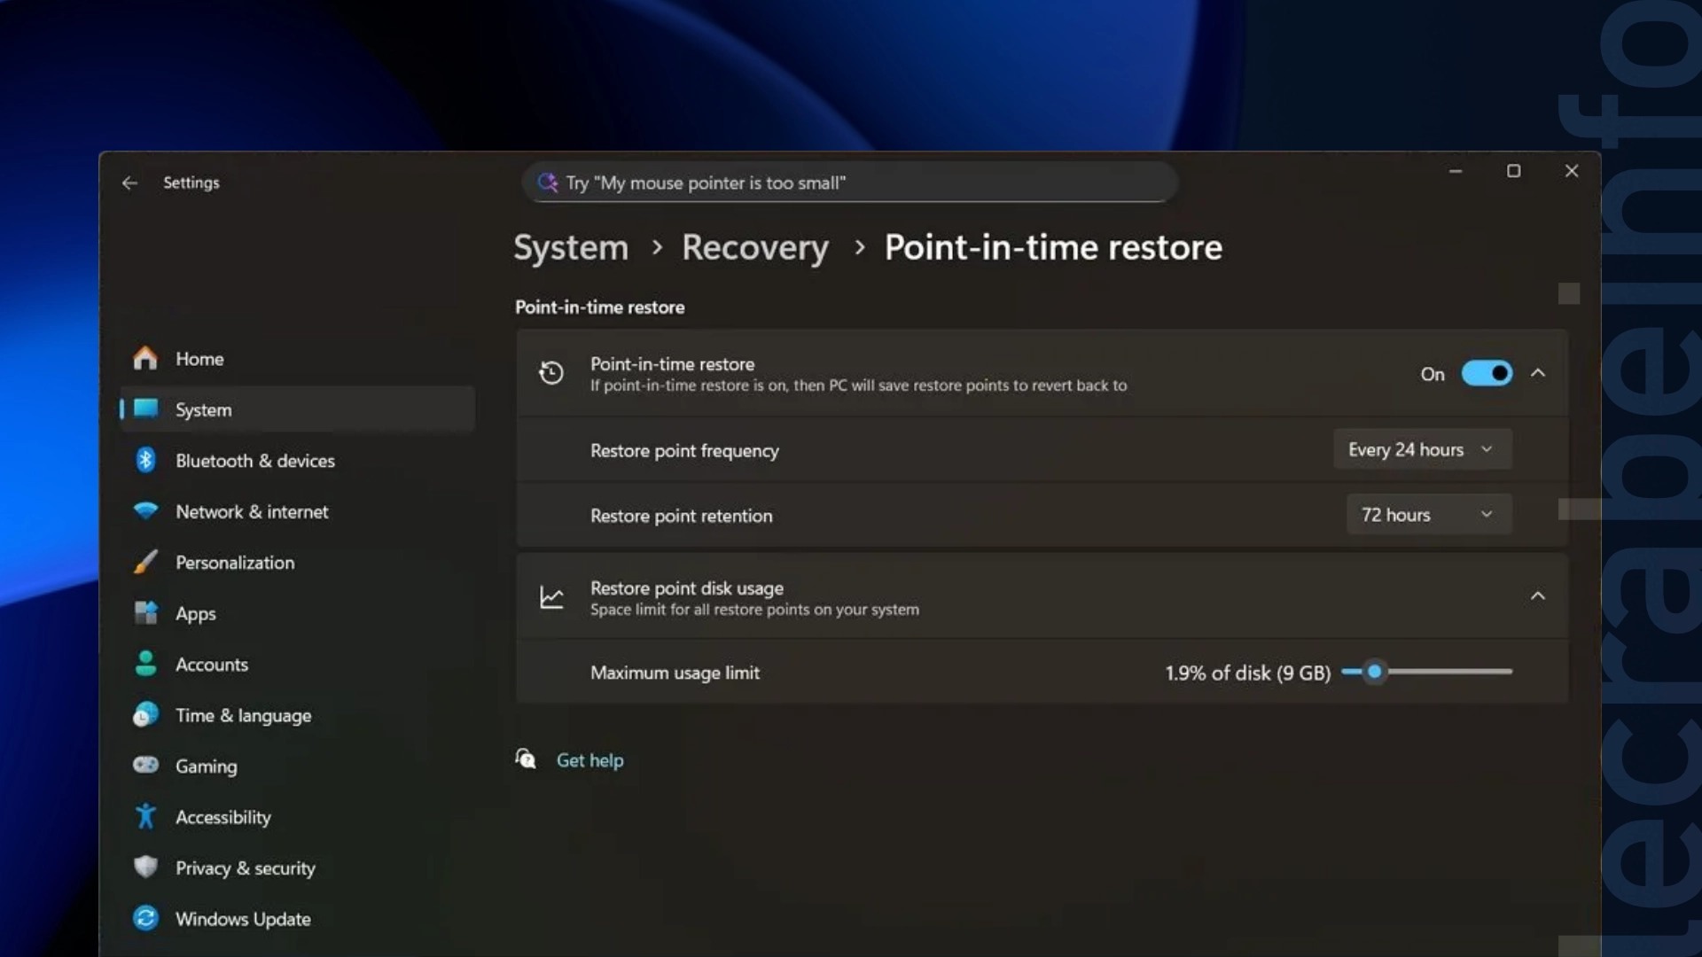Click the Windows Update sync icon
This screenshot has width=1702, height=957.
point(145,918)
